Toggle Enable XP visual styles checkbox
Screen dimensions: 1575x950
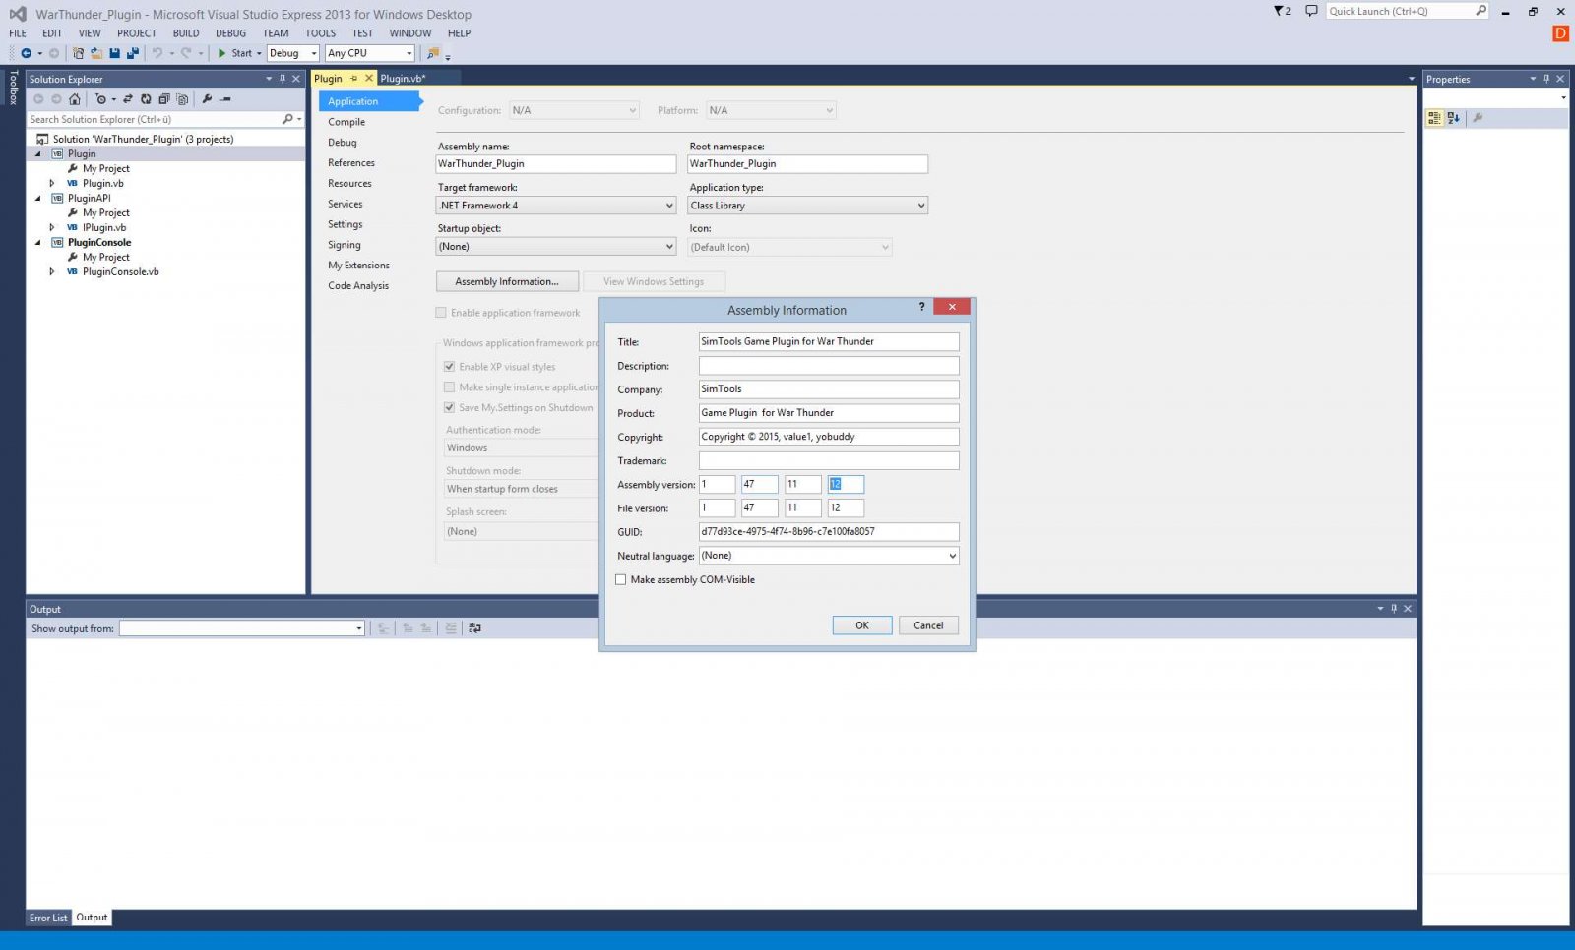click(449, 367)
